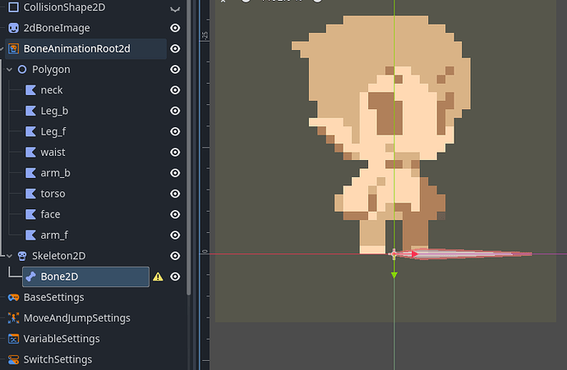567x370 pixels.
Task: Click the Bone2D bone node icon
Action: tap(30, 276)
